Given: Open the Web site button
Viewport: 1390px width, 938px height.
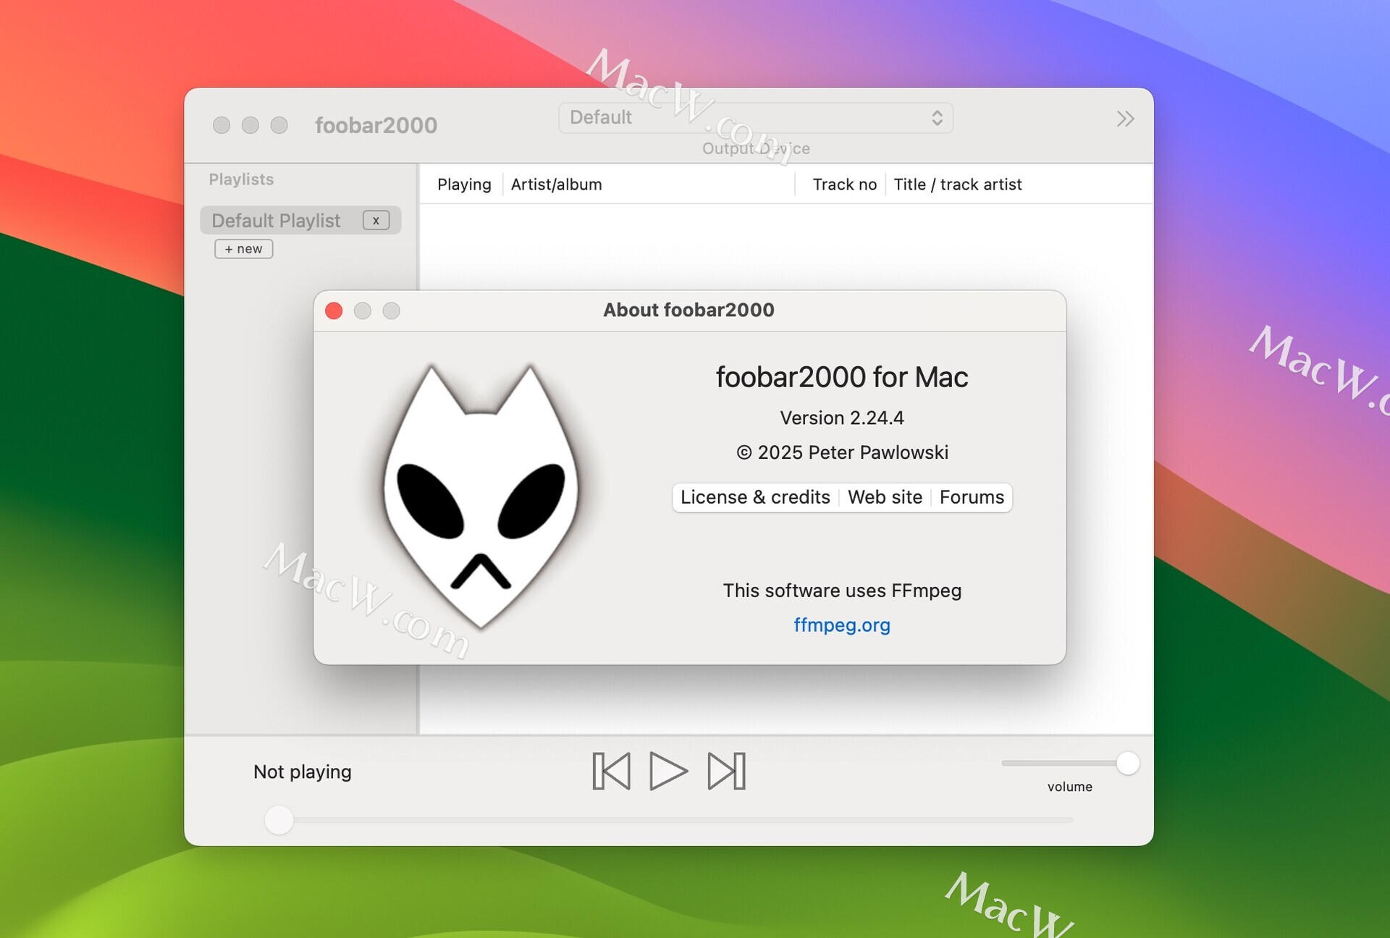Looking at the screenshot, I should click(x=885, y=497).
